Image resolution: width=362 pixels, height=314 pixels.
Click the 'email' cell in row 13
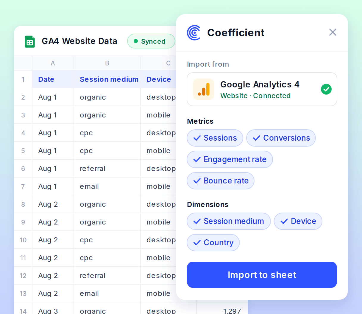[107, 293]
